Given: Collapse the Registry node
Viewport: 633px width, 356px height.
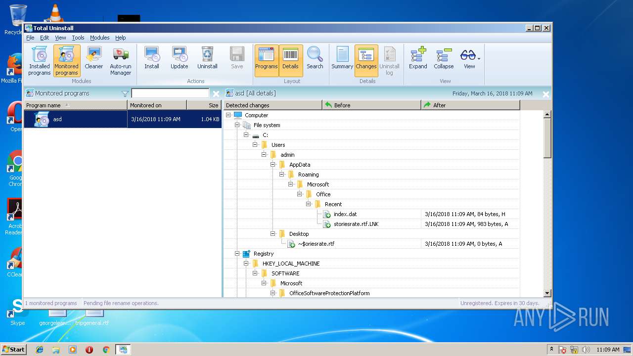Looking at the screenshot, I should click(x=237, y=254).
